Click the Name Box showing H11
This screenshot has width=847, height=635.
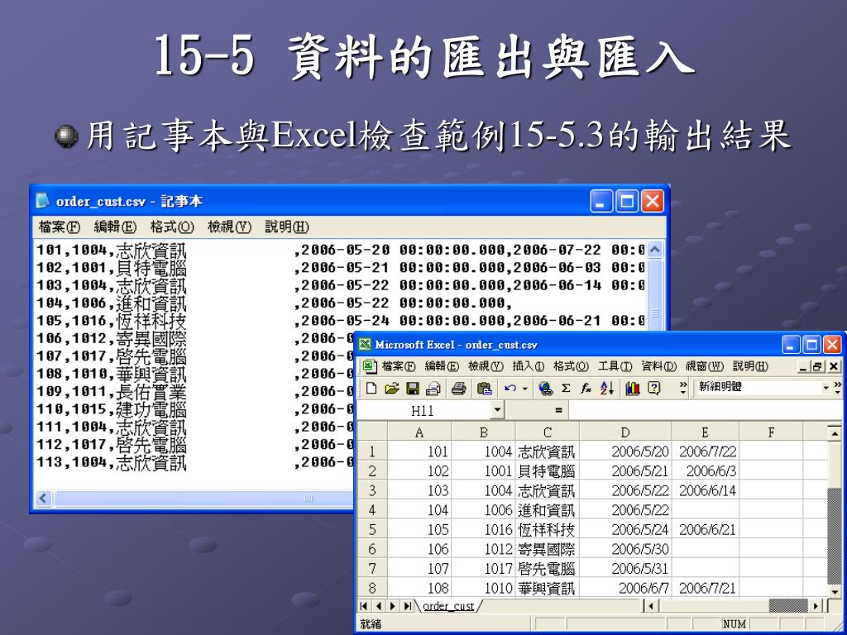click(424, 410)
